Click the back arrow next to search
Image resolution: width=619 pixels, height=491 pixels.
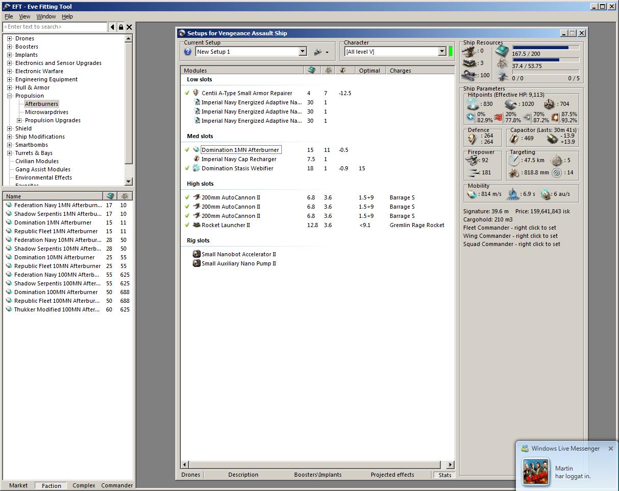[112, 27]
